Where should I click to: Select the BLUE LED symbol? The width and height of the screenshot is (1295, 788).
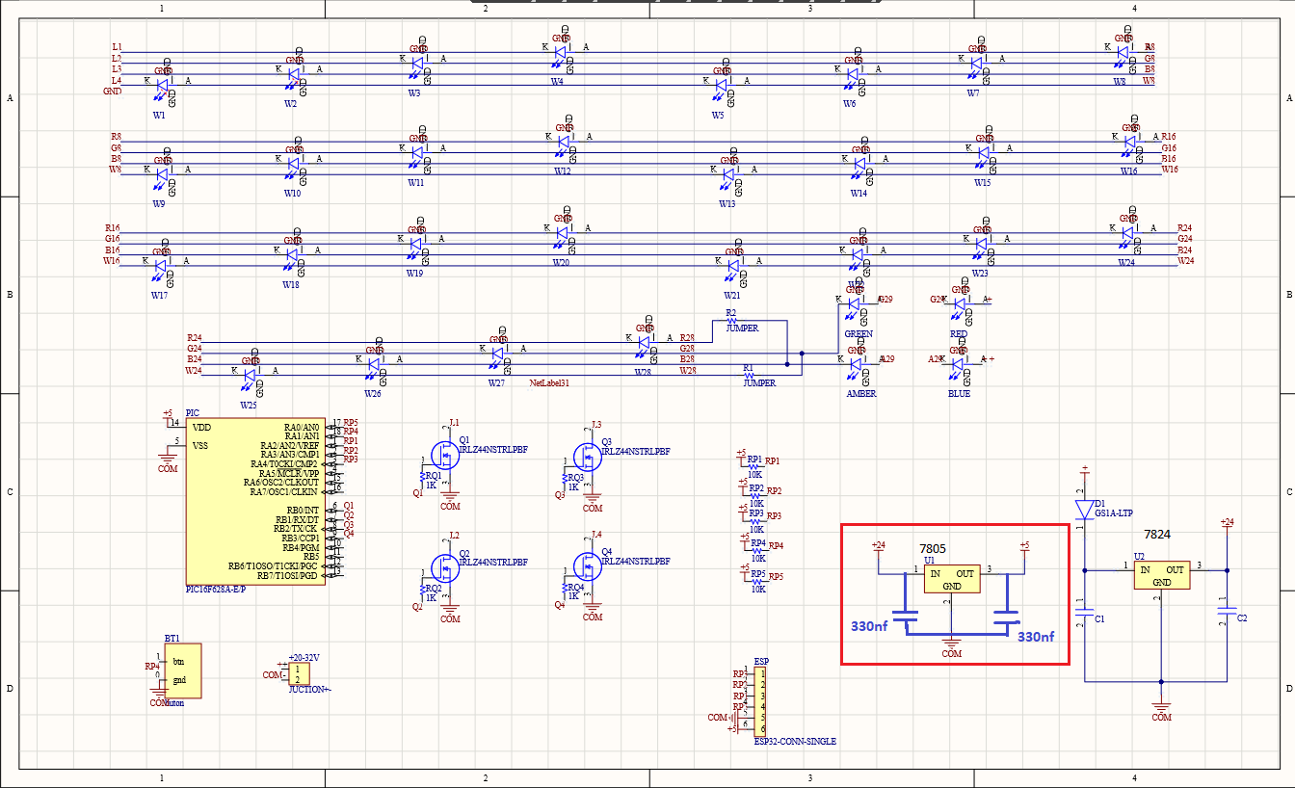[x=958, y=364]
